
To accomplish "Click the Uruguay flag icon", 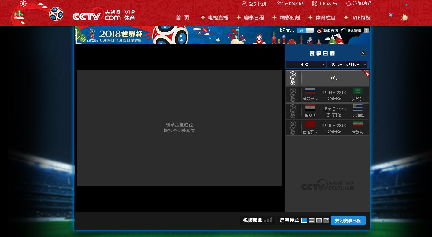I will click(357, 108).
